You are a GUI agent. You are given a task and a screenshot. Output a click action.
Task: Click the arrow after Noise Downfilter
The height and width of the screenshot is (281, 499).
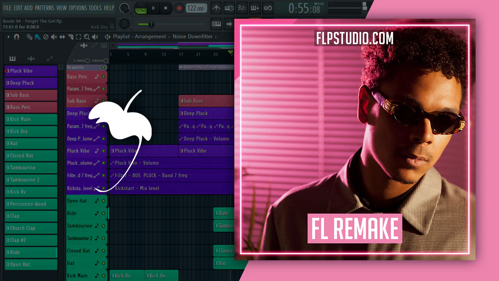point(217,37)
